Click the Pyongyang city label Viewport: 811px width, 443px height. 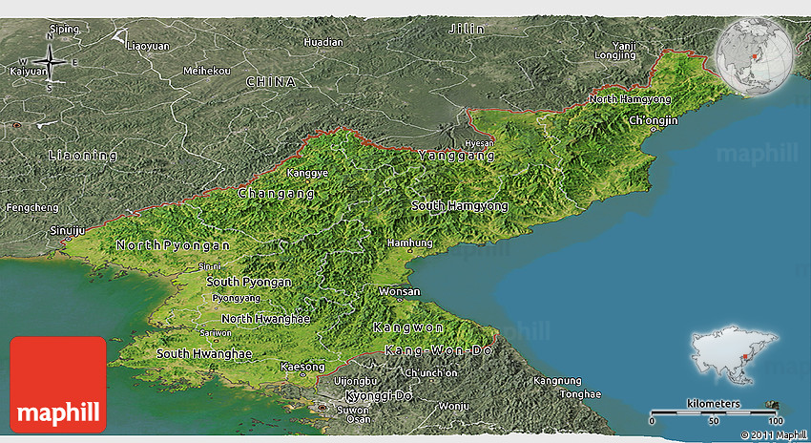click(x=236, y=298)
